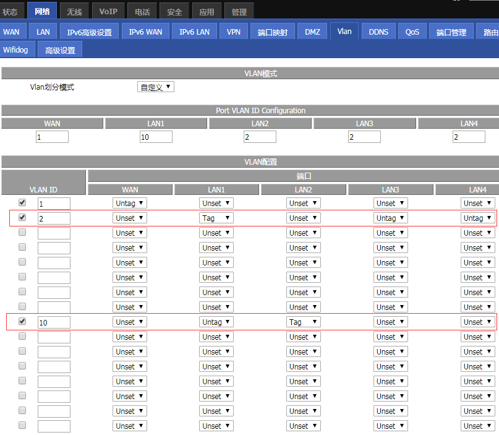Uncheck the VLAN ID 1 row checkbox
Image resolution: width=499 pixels, height=435 pixels.
point(22,202)
